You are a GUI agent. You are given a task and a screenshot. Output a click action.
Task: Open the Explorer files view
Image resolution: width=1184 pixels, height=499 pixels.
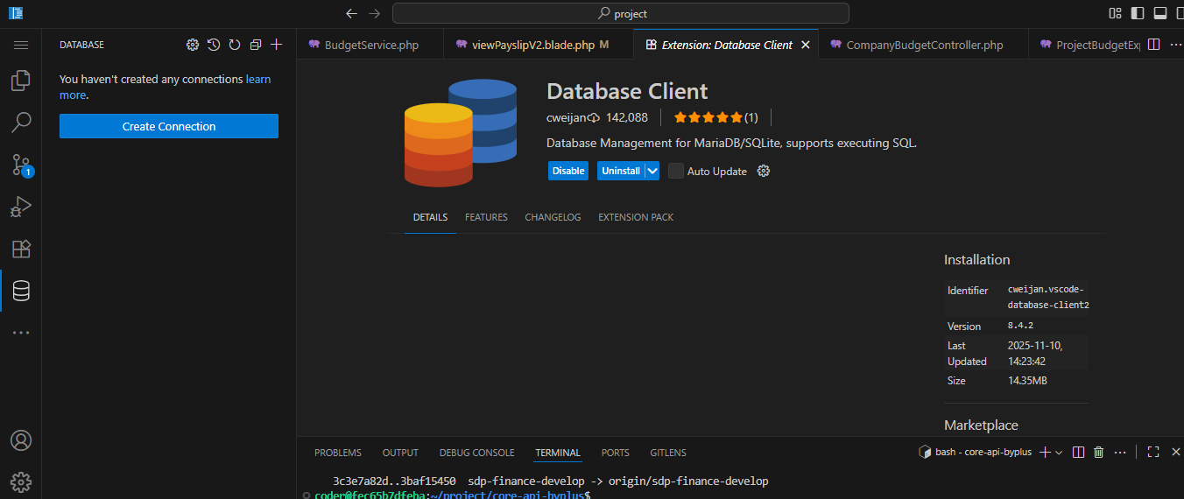21,81
